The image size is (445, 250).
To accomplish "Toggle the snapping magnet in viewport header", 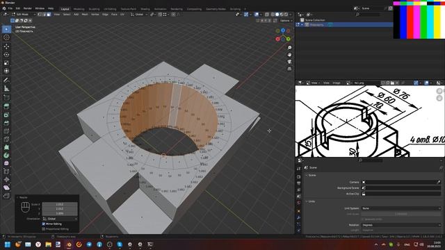I will [x=160, y=14].
